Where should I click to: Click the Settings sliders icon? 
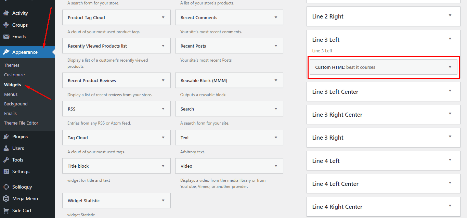click(6, 171)
